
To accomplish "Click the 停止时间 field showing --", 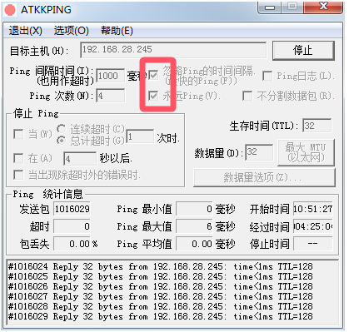I will (313, 244).
